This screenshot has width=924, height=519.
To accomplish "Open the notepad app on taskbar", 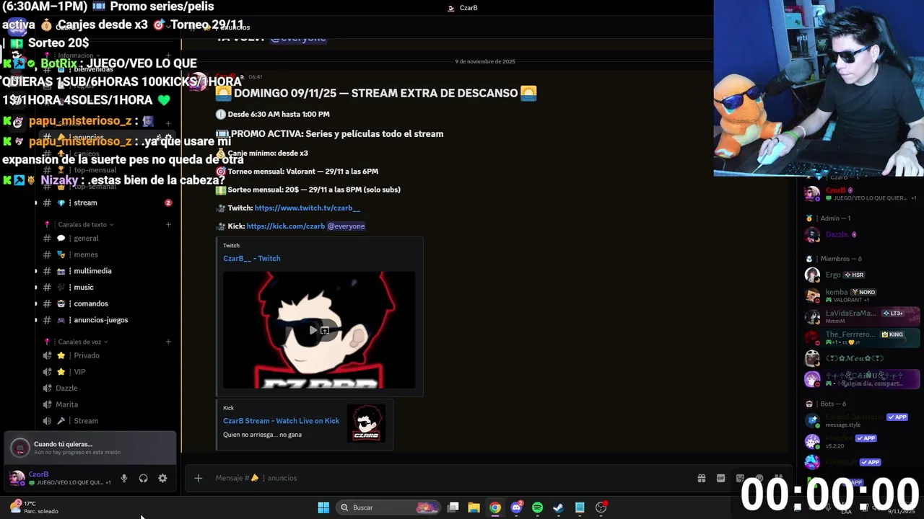I will point(580,507).
